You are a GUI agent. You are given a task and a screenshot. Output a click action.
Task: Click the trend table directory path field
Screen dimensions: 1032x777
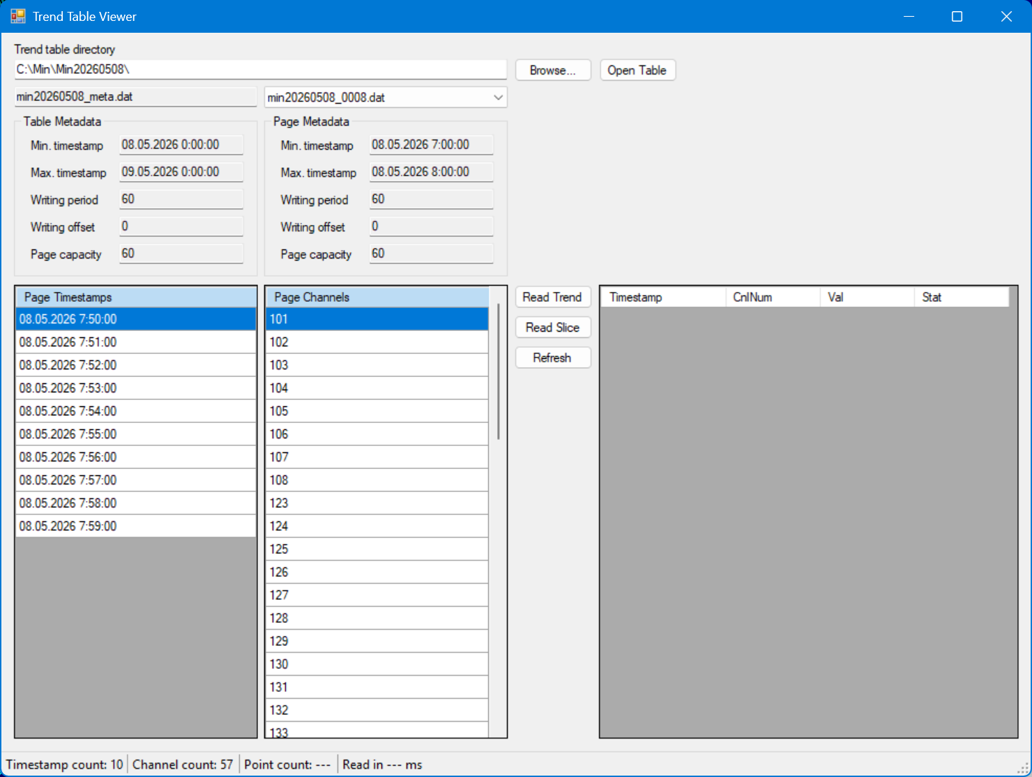click(260, 70)
